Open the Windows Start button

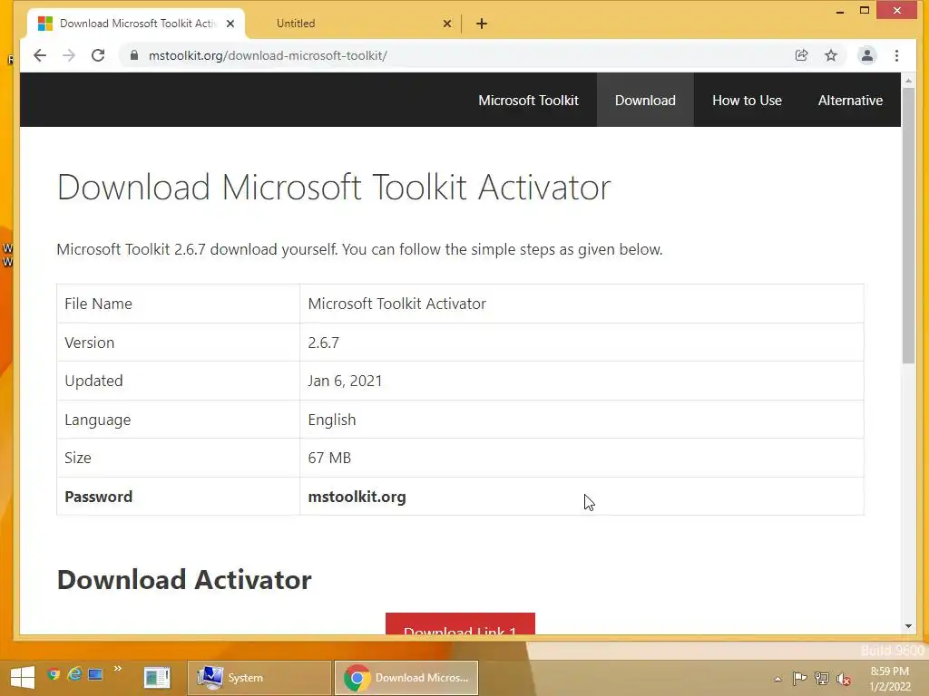point(22,678)
